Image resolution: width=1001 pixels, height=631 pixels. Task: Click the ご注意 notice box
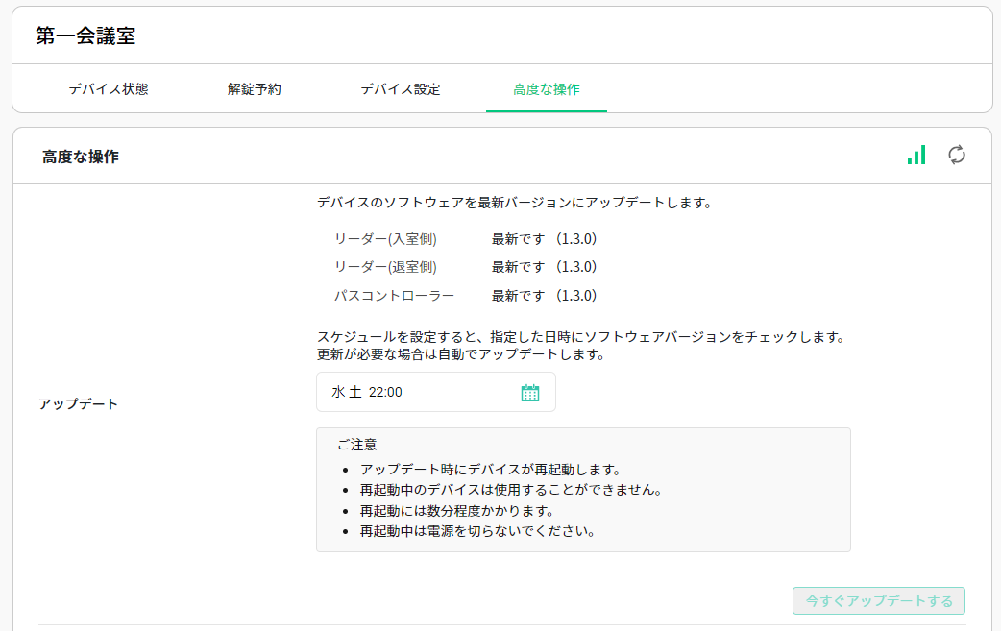[581, 489]
